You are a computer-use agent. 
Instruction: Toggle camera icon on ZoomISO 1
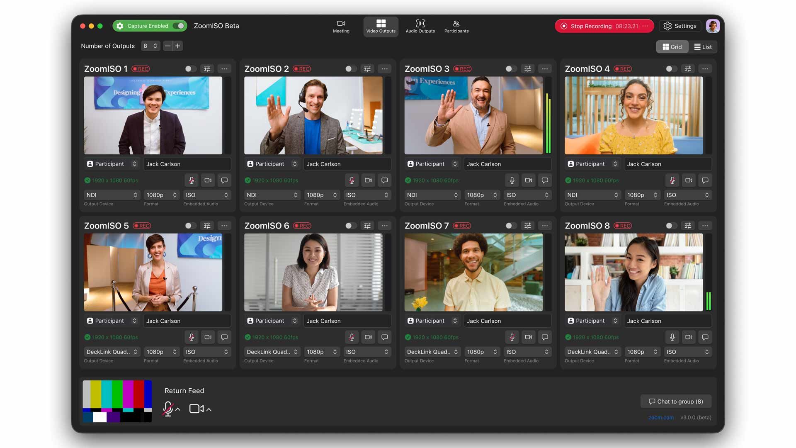tap(208, 180)
